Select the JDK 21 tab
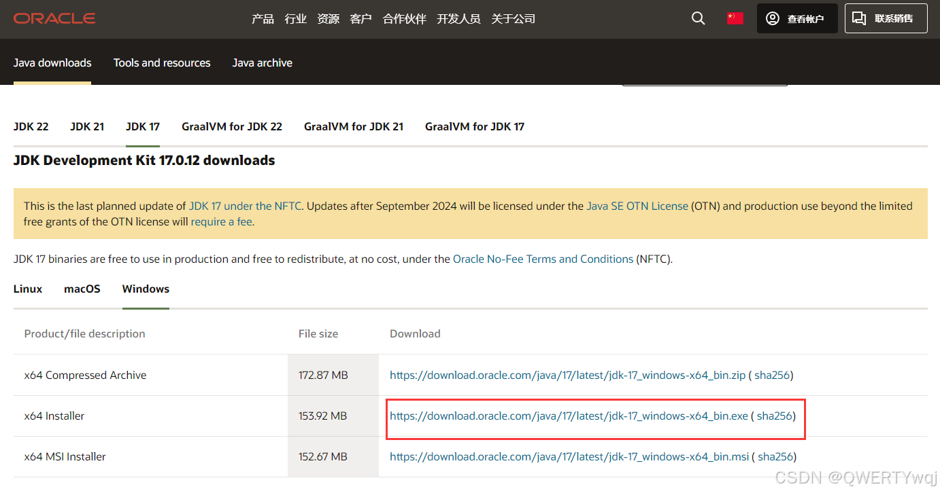This screenshot has height=493, width=940. 87,126
